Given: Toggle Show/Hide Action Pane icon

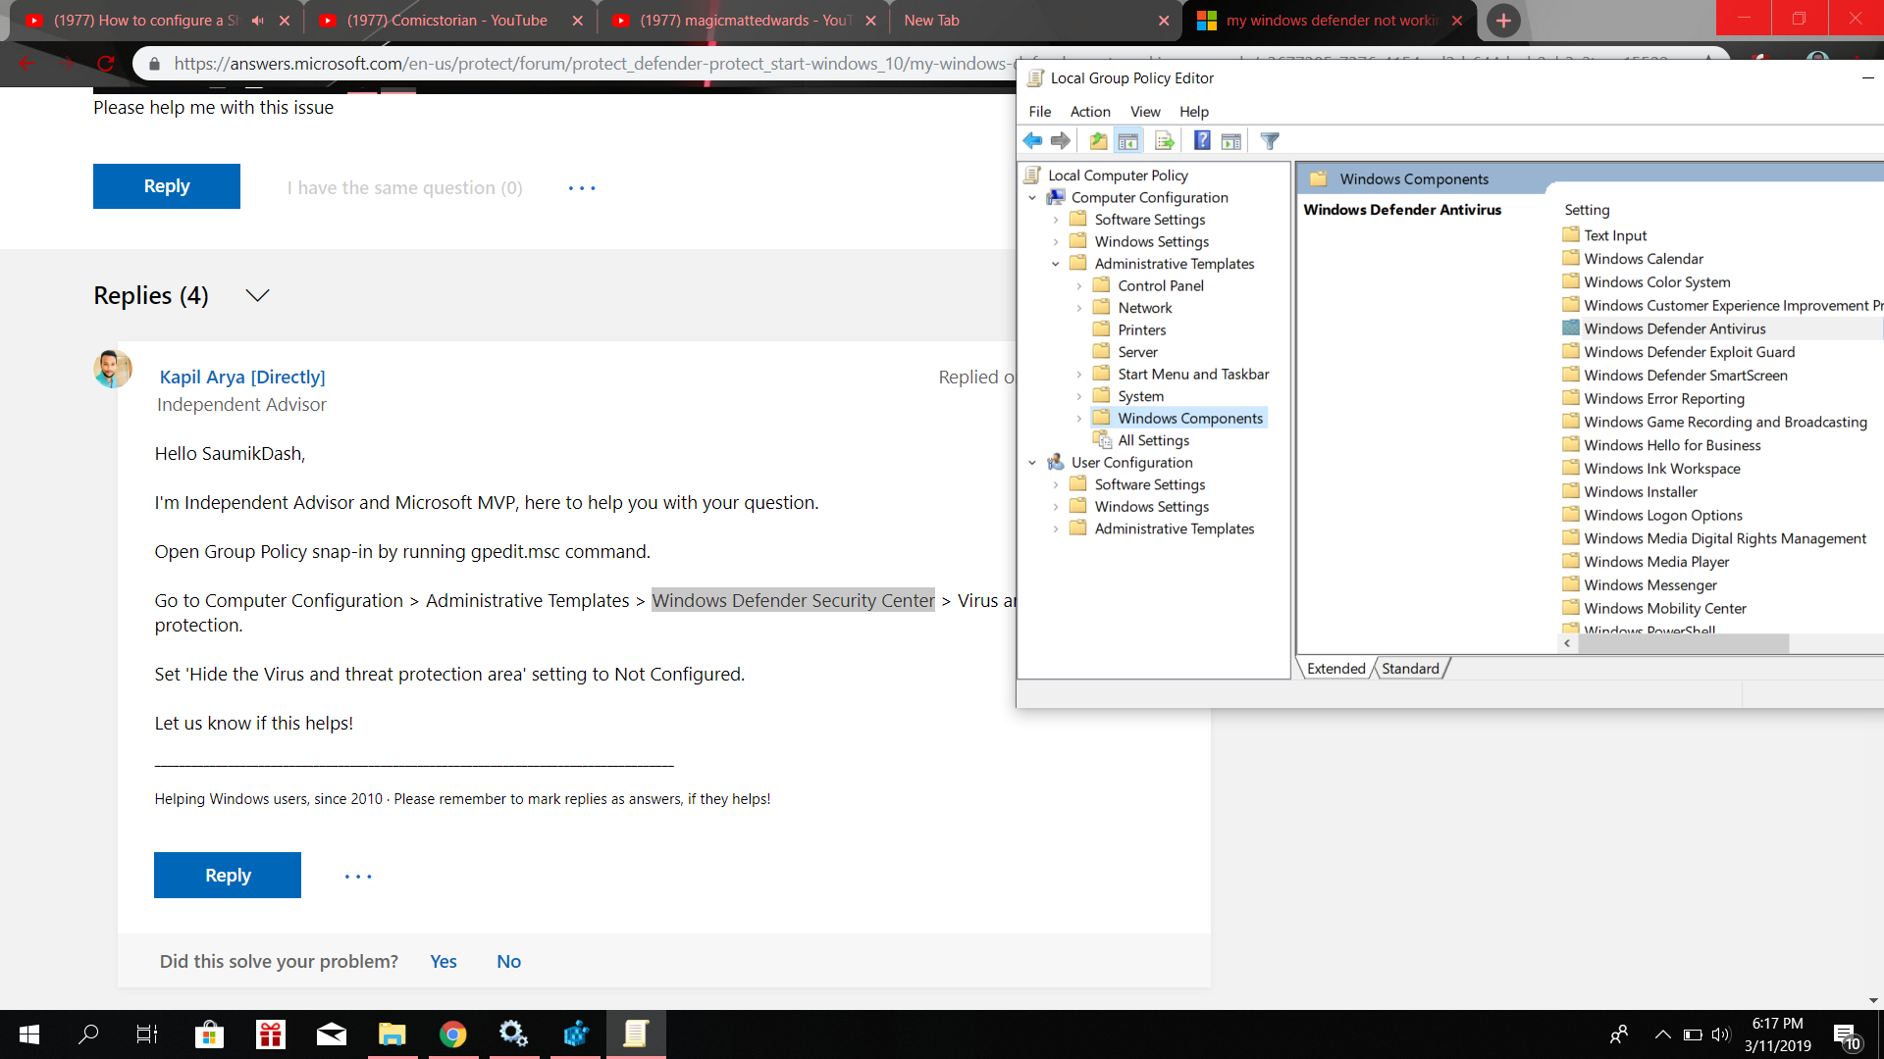Looking at the screenshot, I should [1231, 141].
